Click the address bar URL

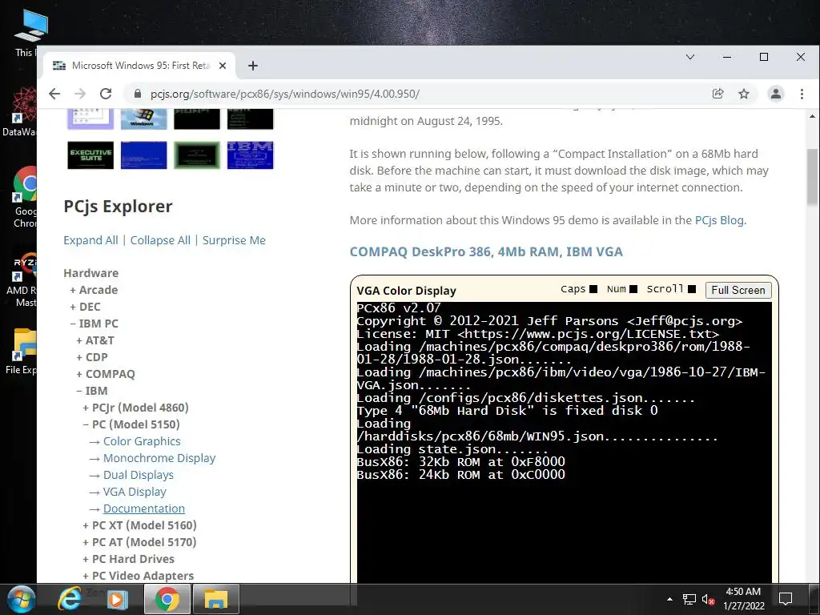point(285,94)
